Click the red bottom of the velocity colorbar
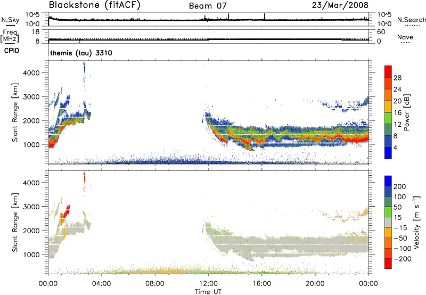426x295 pixels. [x=388, y=264]
